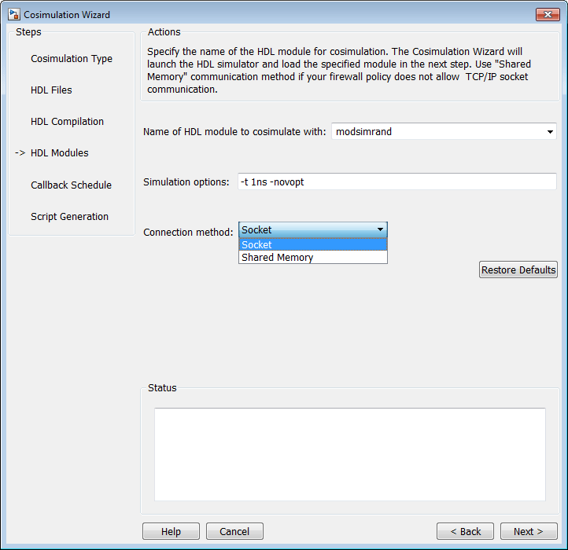The image size is (568, 550).
Task: Select Socket from connection method list
Action: [x=312, y=244]
